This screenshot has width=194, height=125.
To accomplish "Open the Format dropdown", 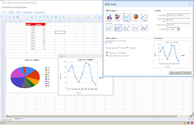I will click(x=25, y=17).
